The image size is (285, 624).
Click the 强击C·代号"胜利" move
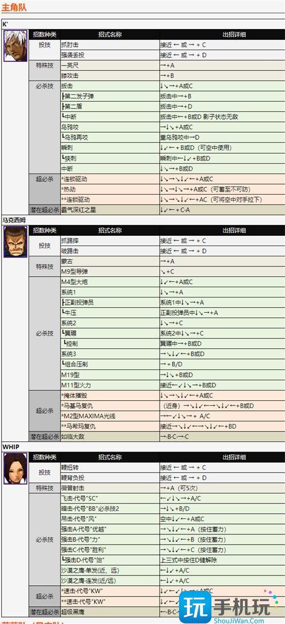83,550
